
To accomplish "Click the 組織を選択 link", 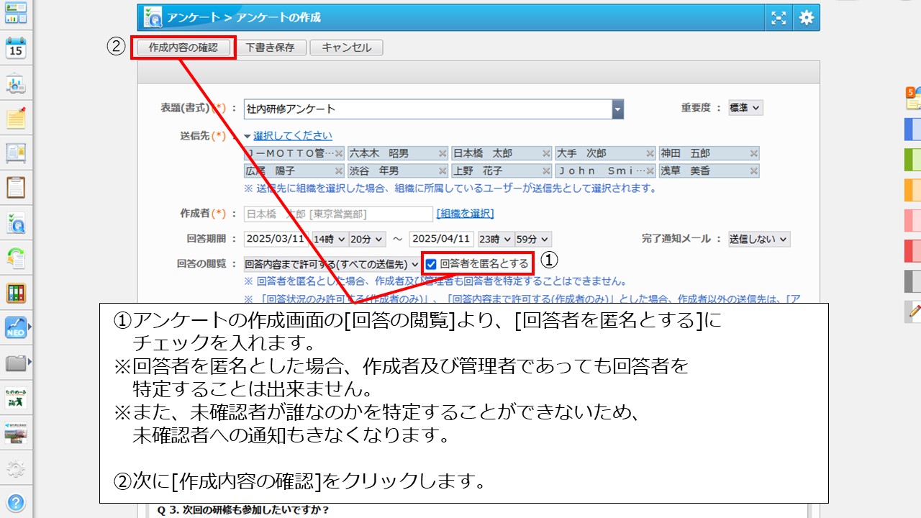I will (465, 214).
